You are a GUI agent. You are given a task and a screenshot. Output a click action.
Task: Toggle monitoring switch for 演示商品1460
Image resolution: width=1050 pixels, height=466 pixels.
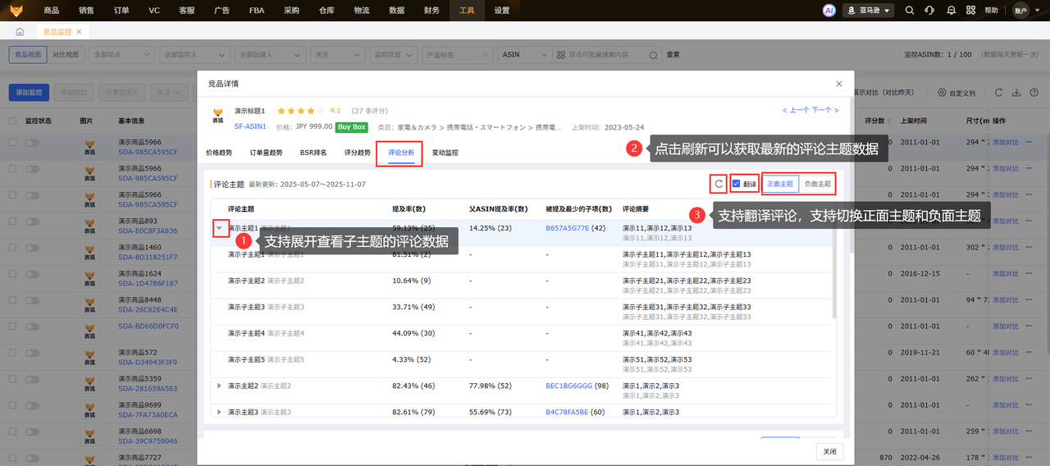coord(33,248)
